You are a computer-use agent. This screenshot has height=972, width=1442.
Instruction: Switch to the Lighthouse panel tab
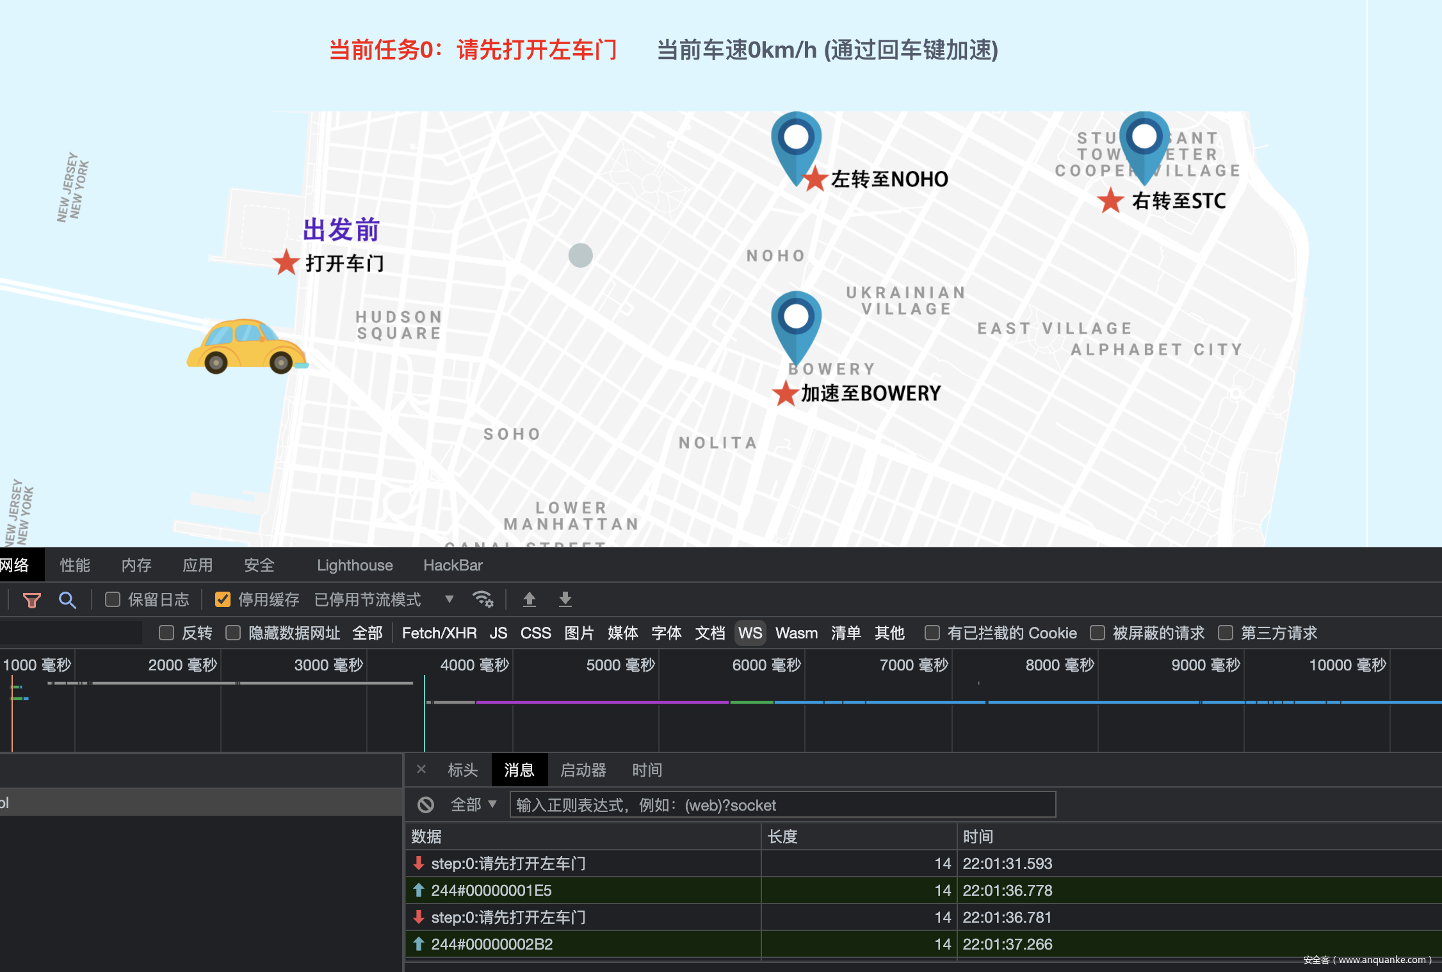(355, 565)
